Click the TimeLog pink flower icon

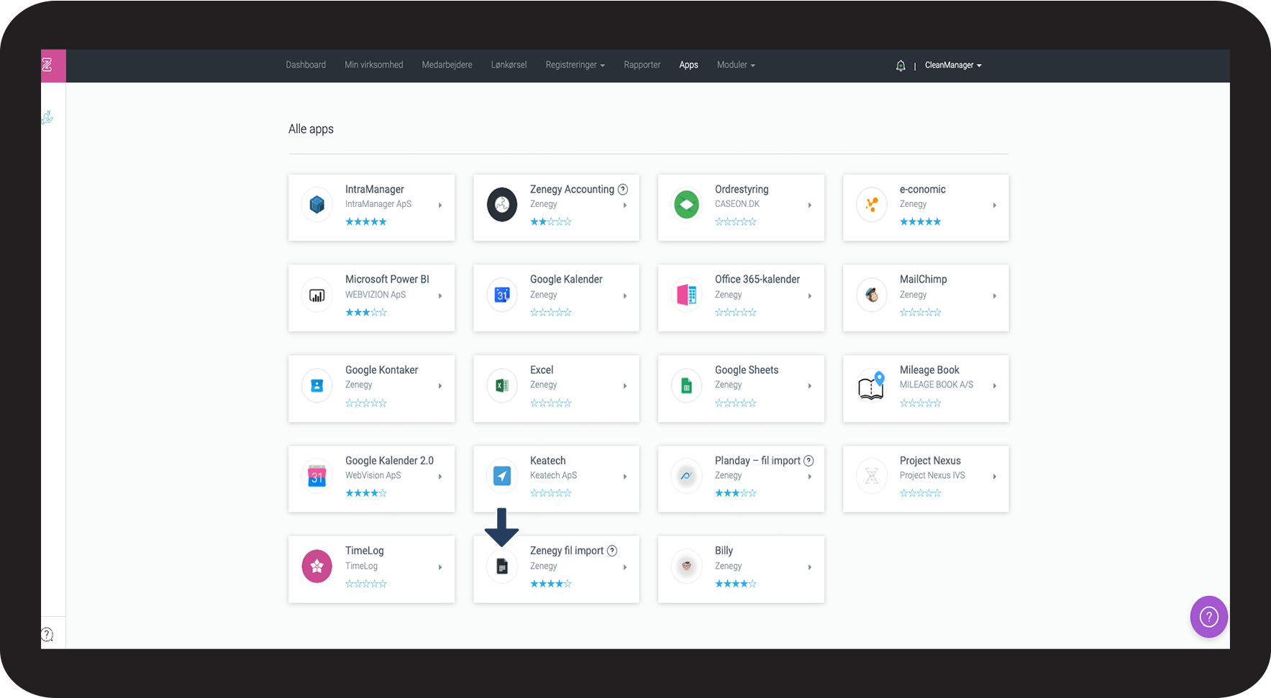click(316, 566)
